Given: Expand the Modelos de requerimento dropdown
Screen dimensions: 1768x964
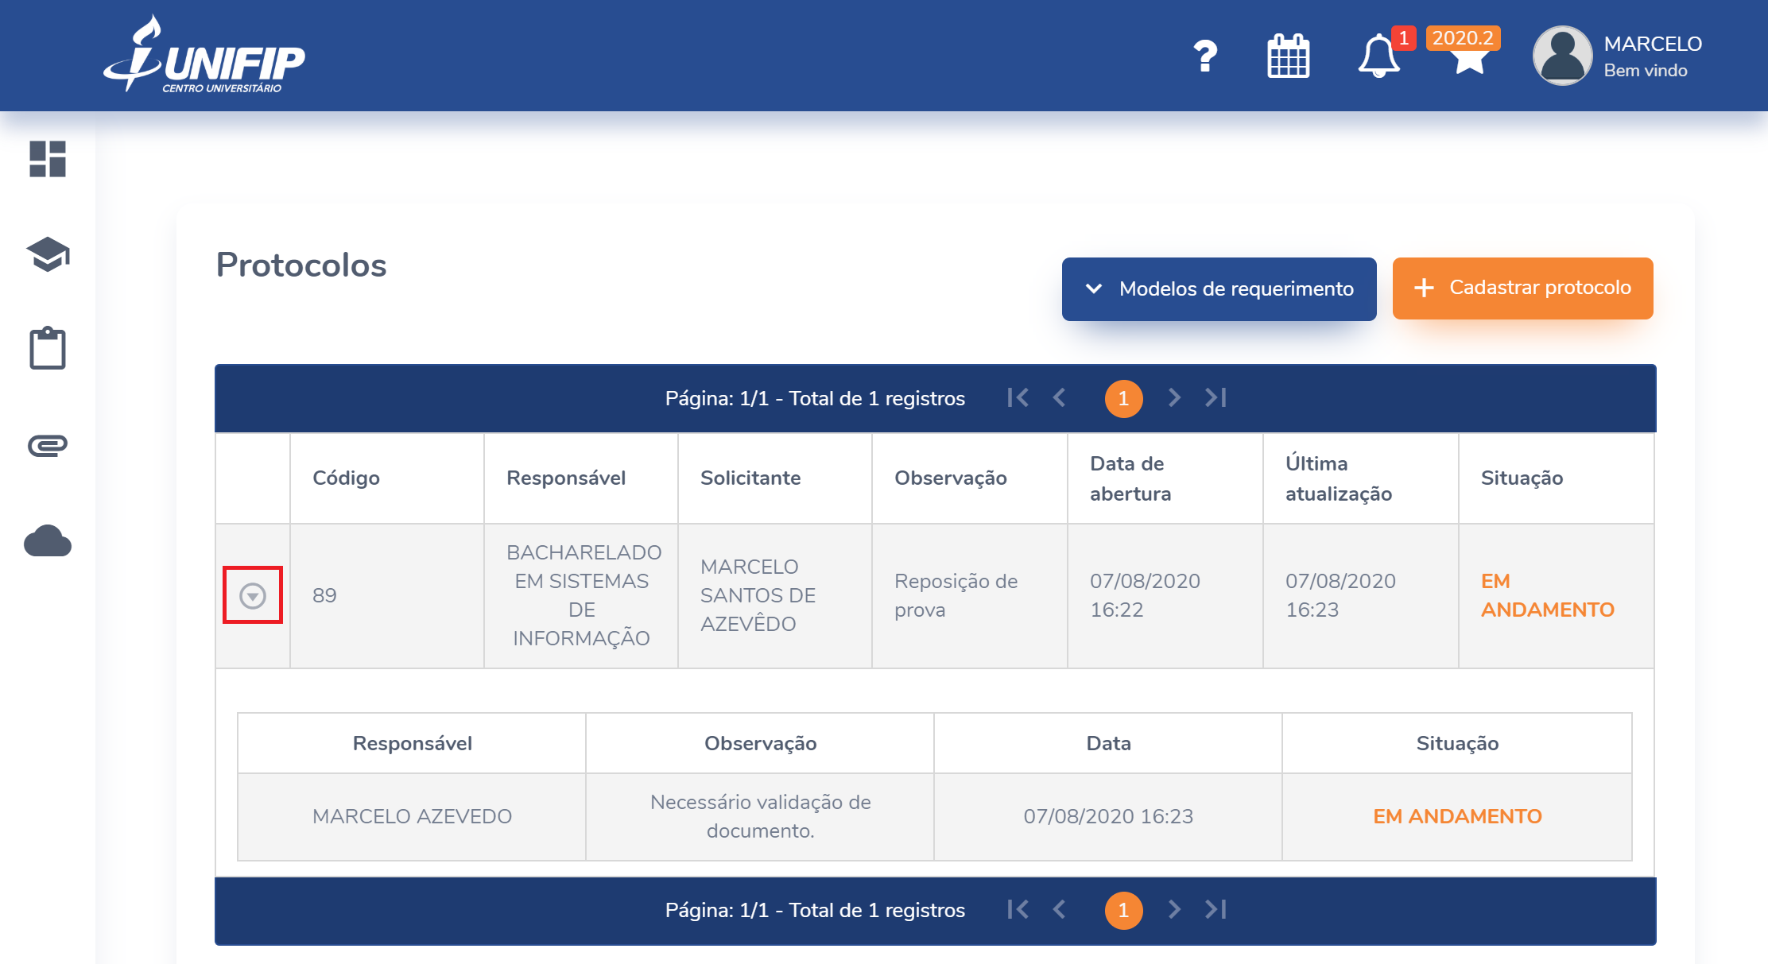Looking at the screenshot, I should click(x=1219, y=288).
